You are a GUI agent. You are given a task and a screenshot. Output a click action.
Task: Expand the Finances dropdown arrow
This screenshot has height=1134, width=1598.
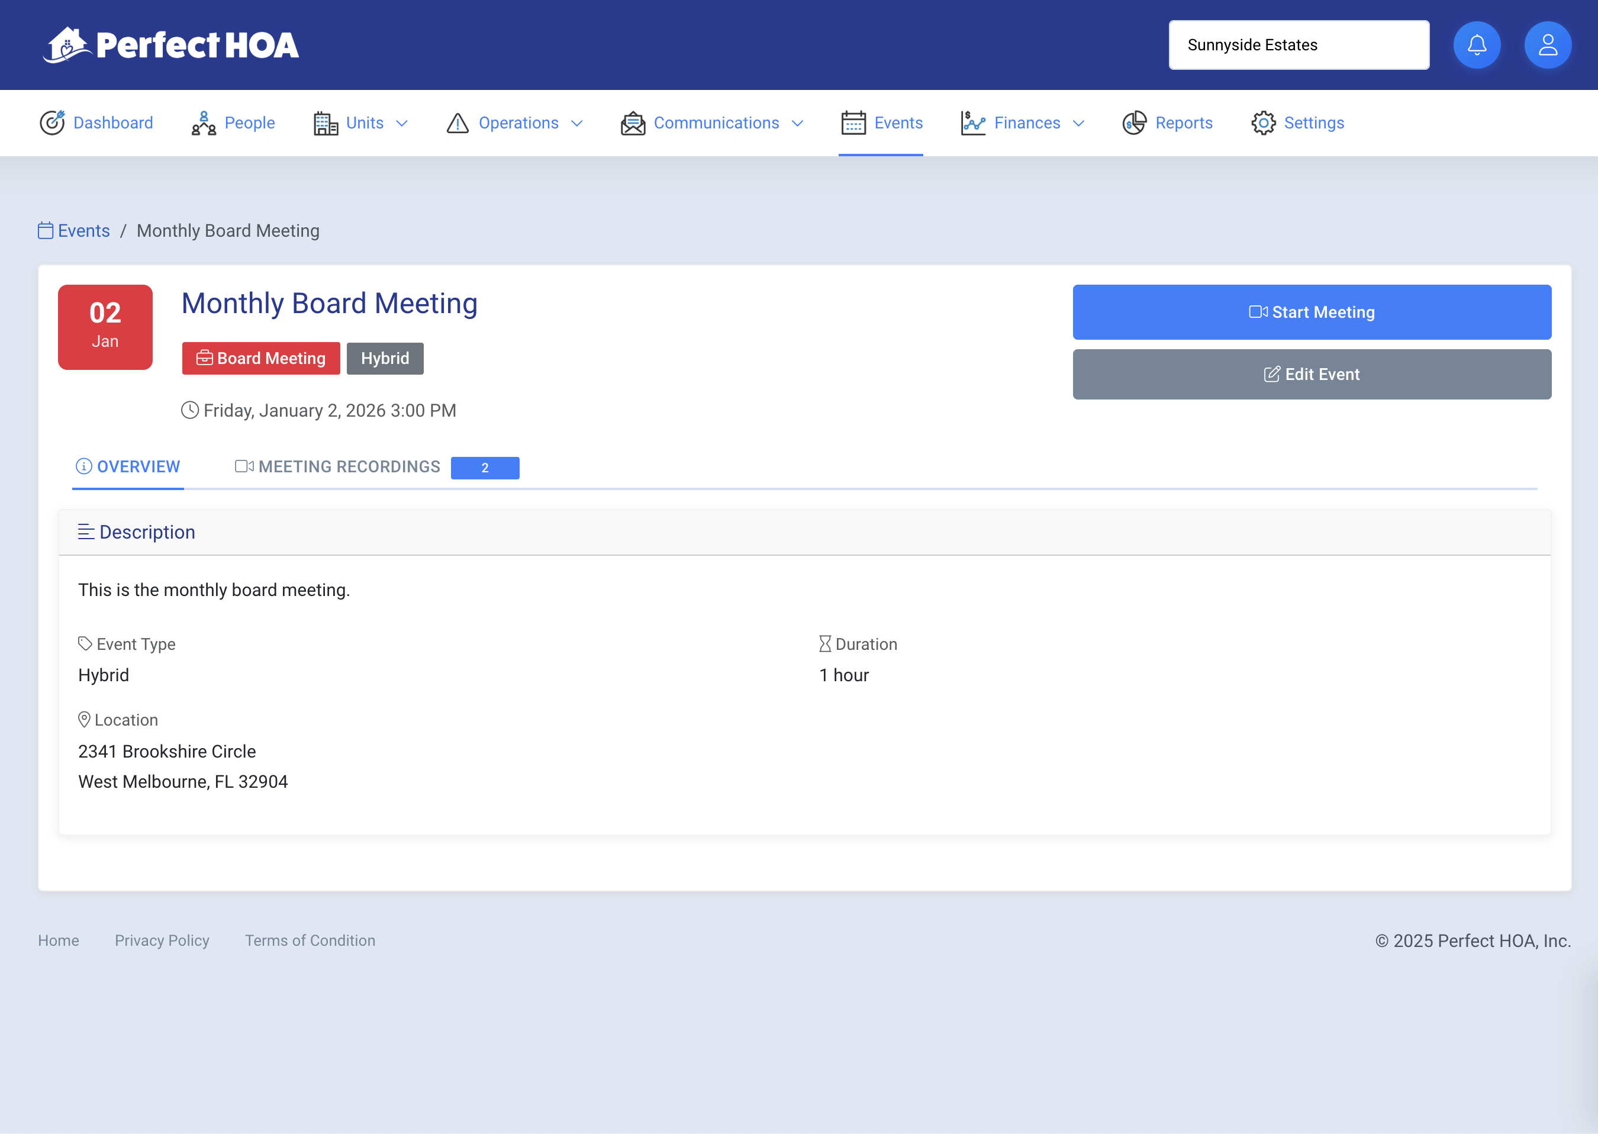pos(1078,124)
